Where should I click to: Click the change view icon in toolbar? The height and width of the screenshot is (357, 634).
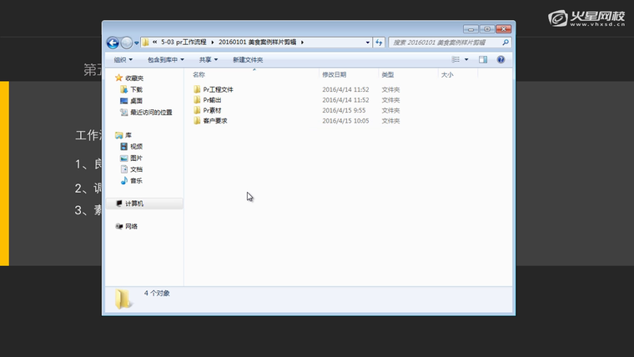click(456, 60)
